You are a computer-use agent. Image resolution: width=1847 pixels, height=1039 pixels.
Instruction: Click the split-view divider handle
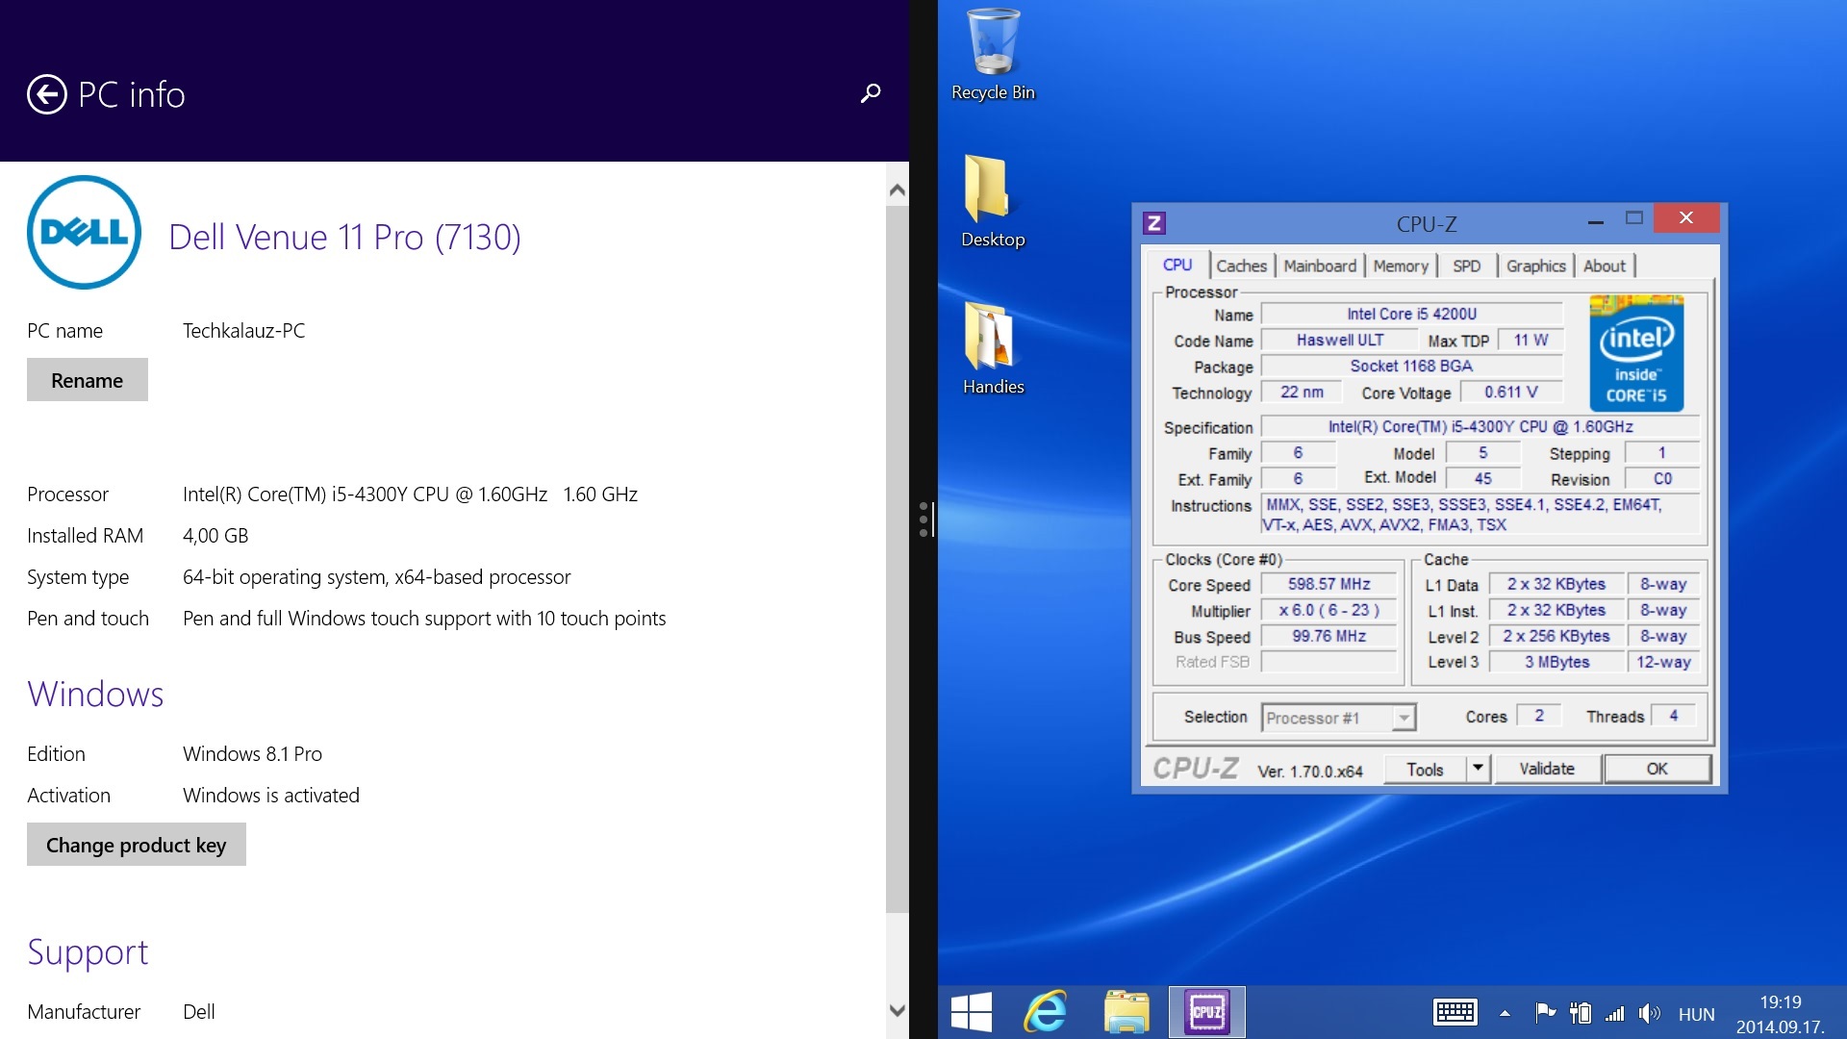[x=923, y=519]
